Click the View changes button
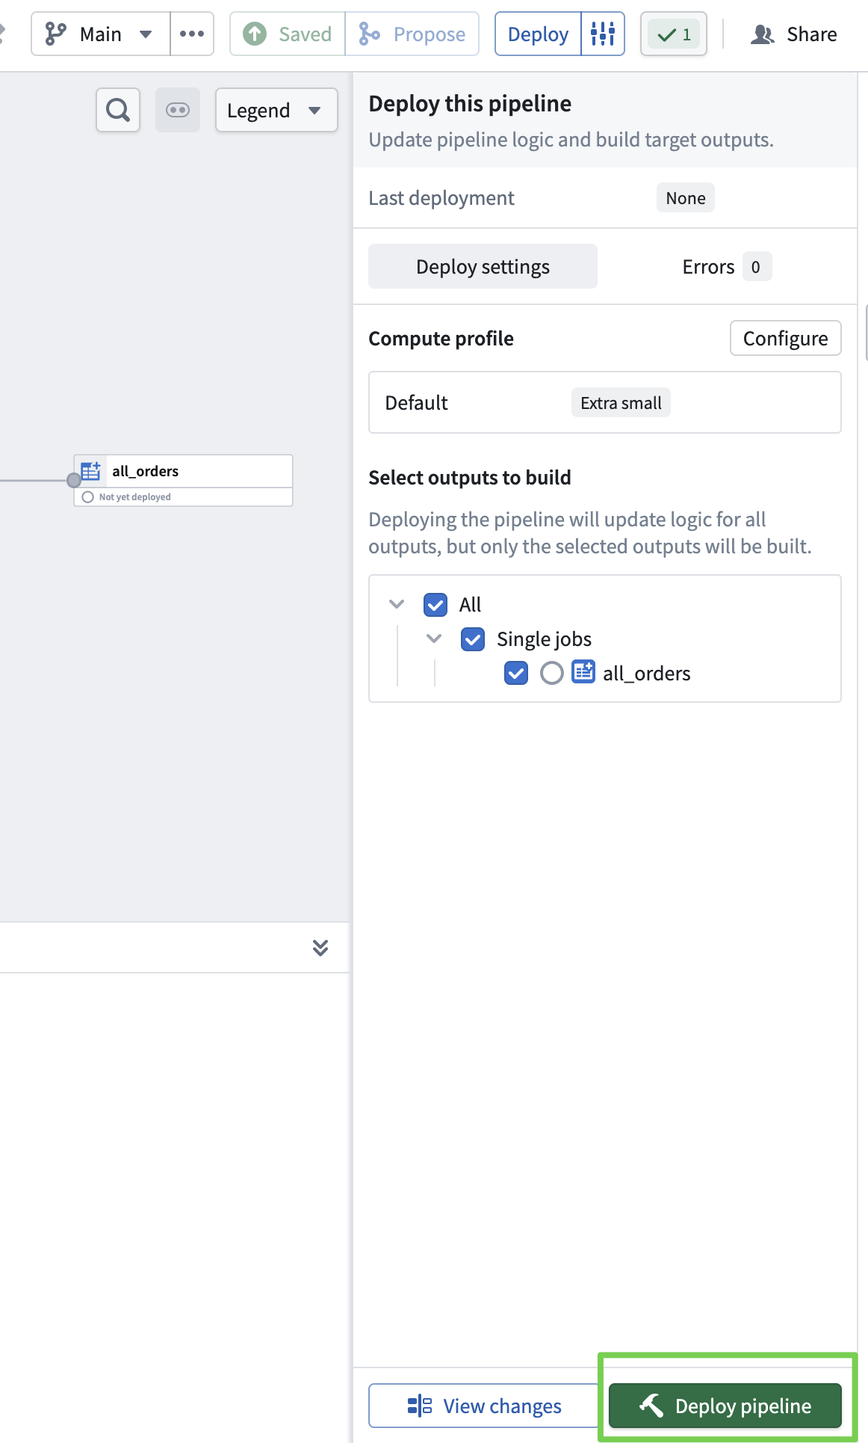The image size is (868, 1443). [486, 1406]
